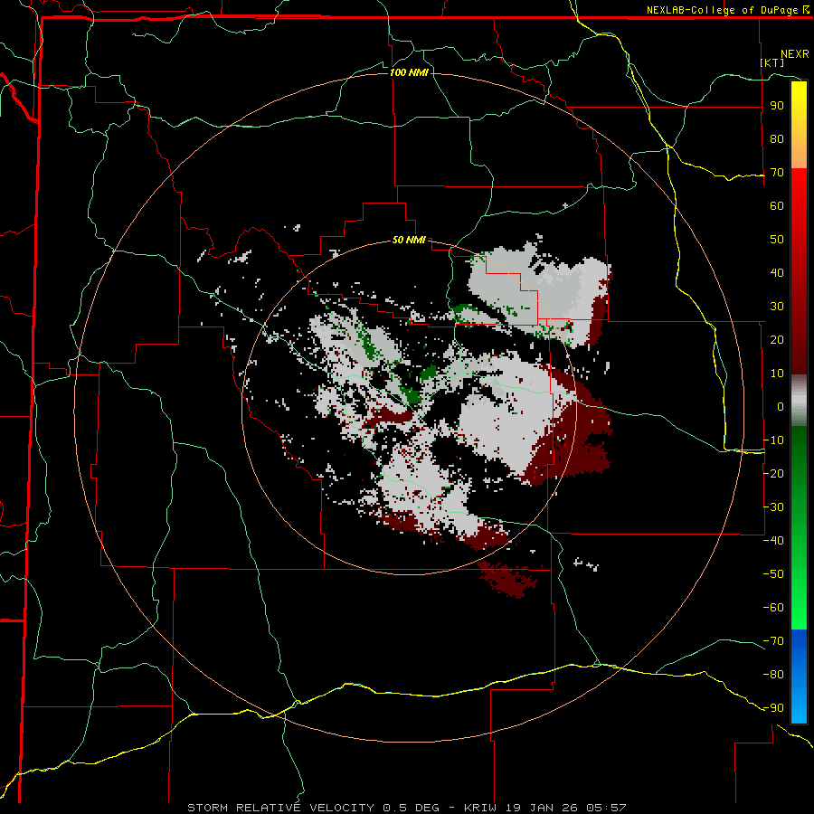Click the 90 value on the velocity scale

coord(777,106)
